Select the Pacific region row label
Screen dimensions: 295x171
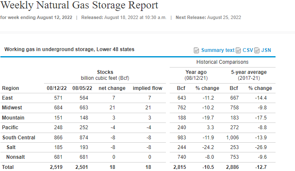[x=10, y=128]
